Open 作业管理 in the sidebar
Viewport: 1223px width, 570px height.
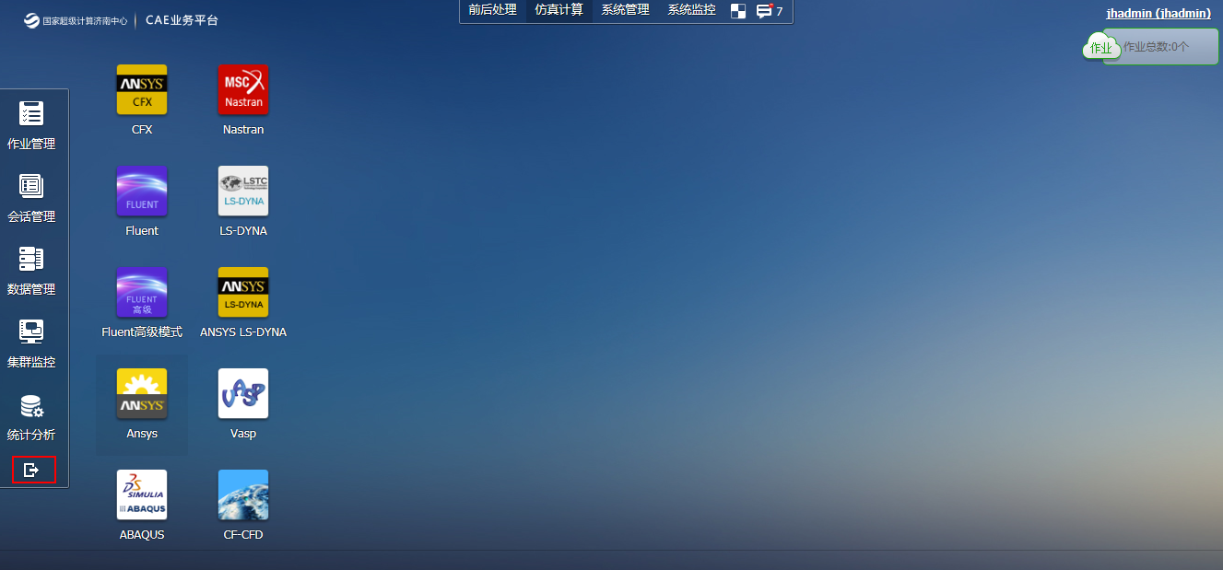tap(31, 125)
